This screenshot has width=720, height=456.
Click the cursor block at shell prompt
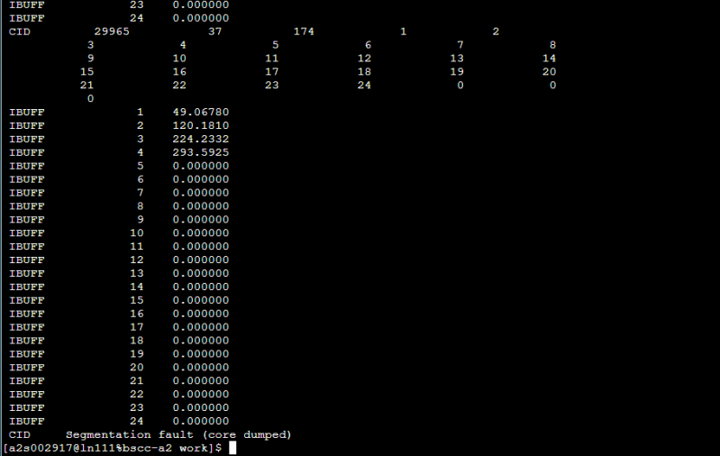(x=232, y=448)
